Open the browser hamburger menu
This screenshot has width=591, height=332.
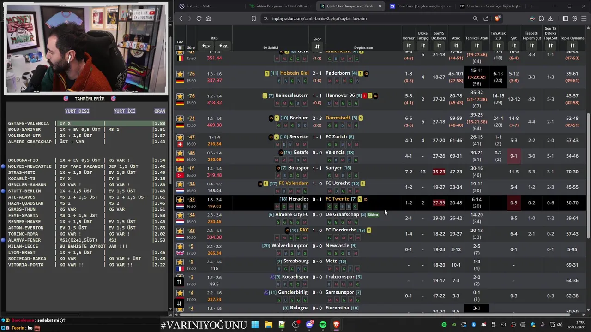tap(584, 18)
